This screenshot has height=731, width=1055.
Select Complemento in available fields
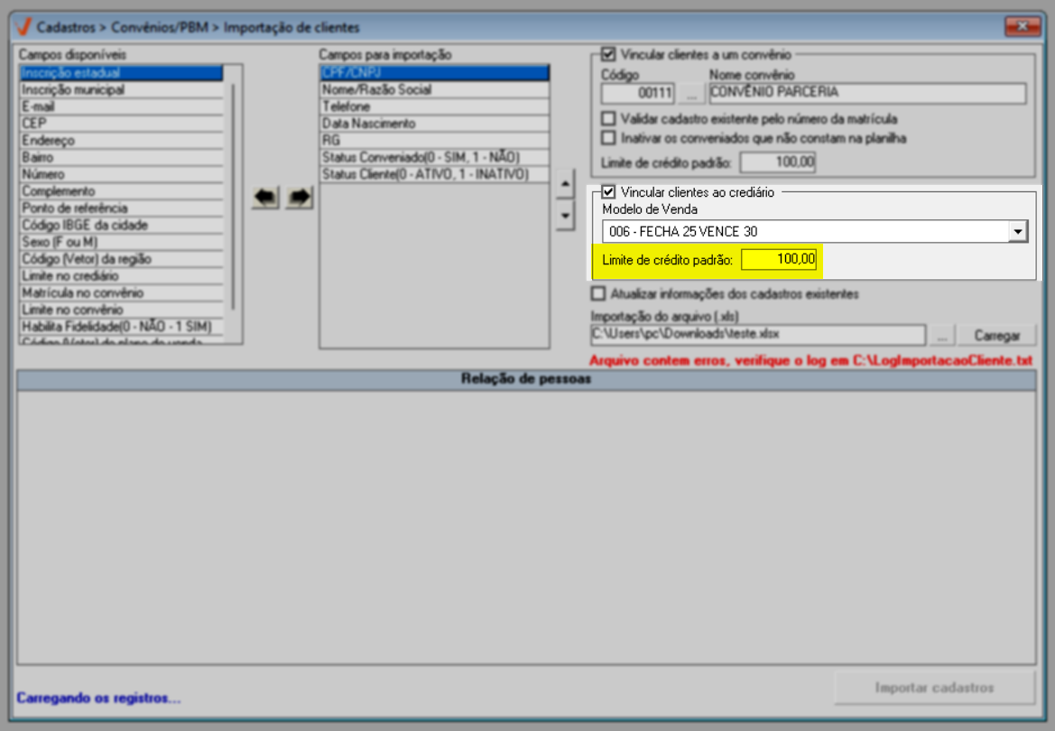121,191
